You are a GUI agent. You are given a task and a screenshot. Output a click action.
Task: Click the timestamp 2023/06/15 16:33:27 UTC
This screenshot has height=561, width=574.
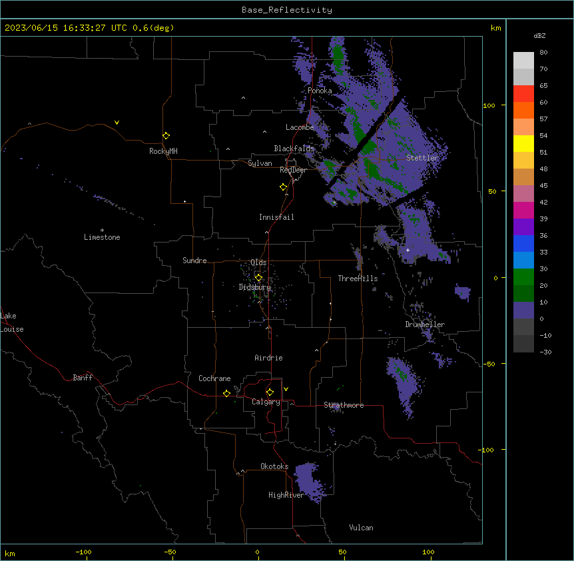(66, 28)
